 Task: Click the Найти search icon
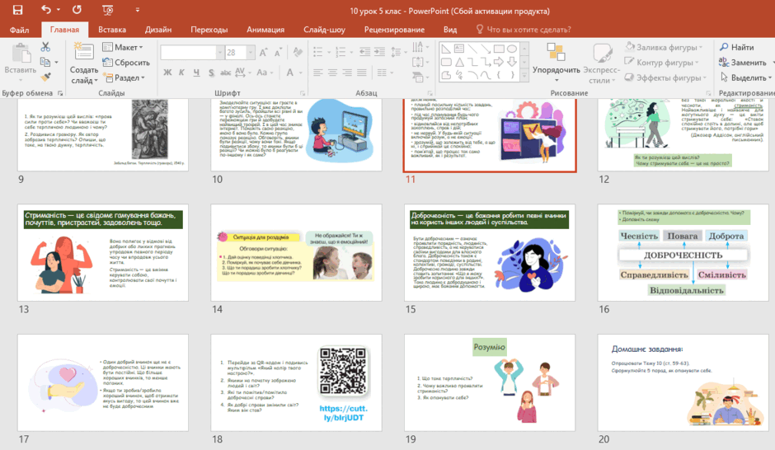[736, 48]
